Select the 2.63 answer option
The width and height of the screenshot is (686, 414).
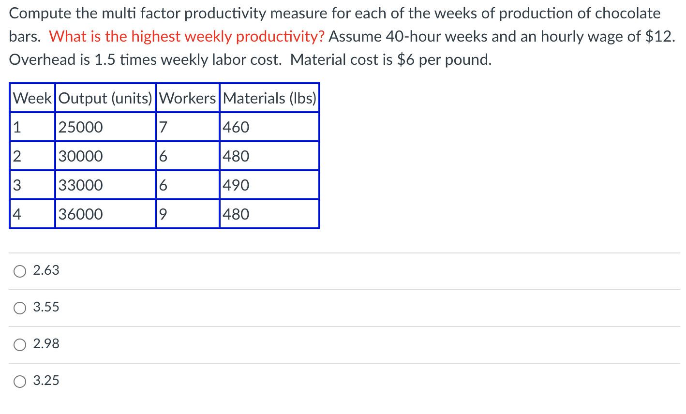(46, 271)
